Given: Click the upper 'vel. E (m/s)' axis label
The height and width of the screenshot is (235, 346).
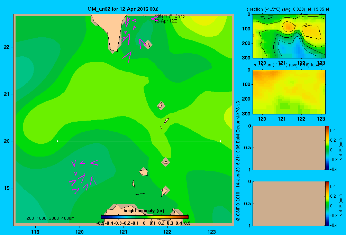Looking at the screenshot, I should 341,149.
